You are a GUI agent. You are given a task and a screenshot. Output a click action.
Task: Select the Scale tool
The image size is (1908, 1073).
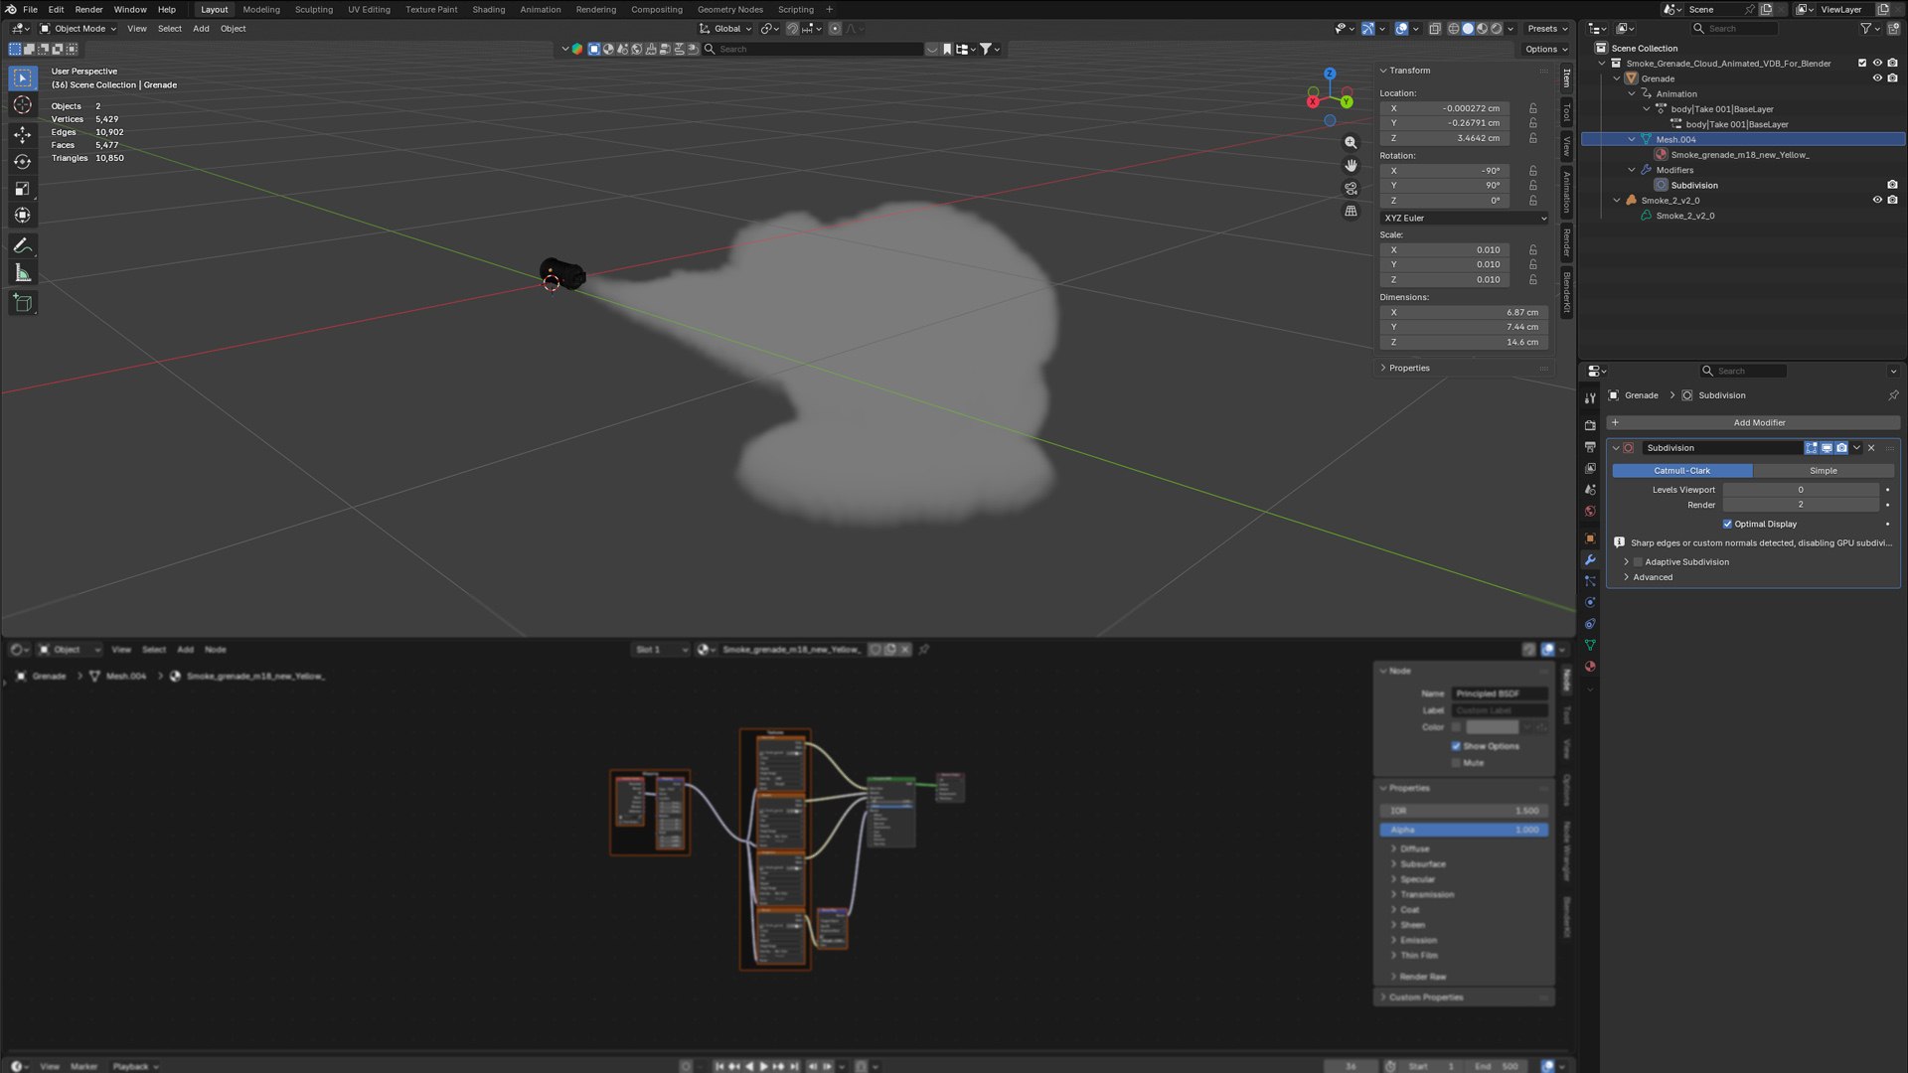pos(23,188)
